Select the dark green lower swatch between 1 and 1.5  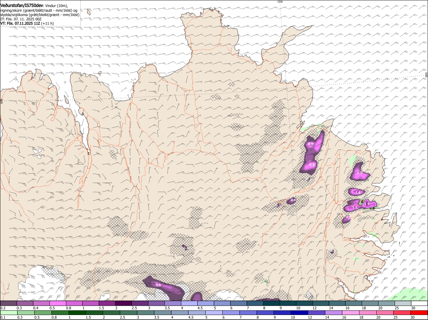point(77,313)
